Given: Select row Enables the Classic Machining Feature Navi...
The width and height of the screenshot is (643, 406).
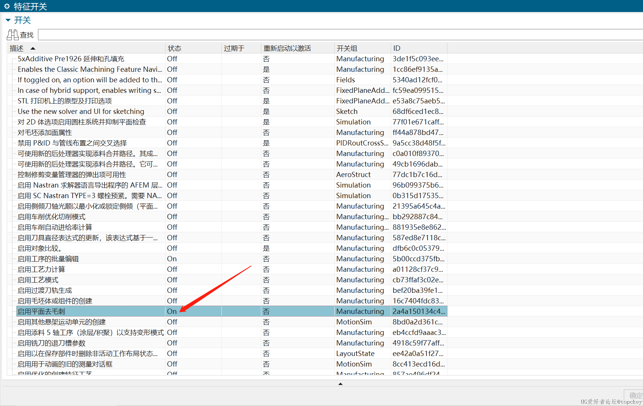Looking at the screenshot, I should pyautogui.click(x=232, y=69).
